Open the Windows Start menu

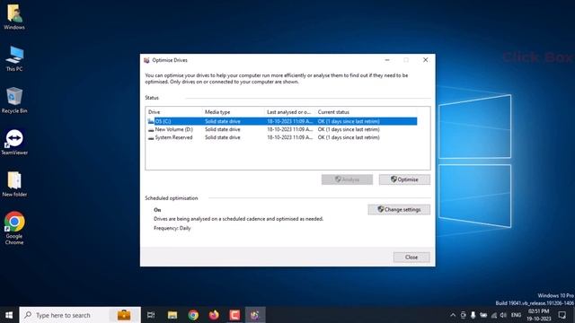9,315
